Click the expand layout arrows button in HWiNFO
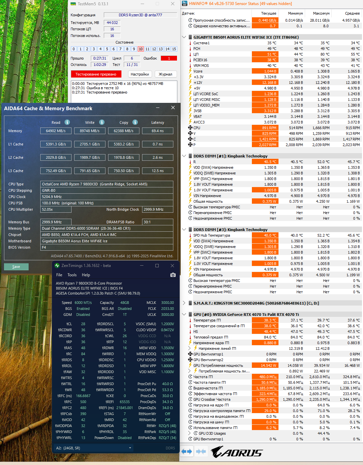This screenshot has width=363, height=465. (x=187, y=452)
